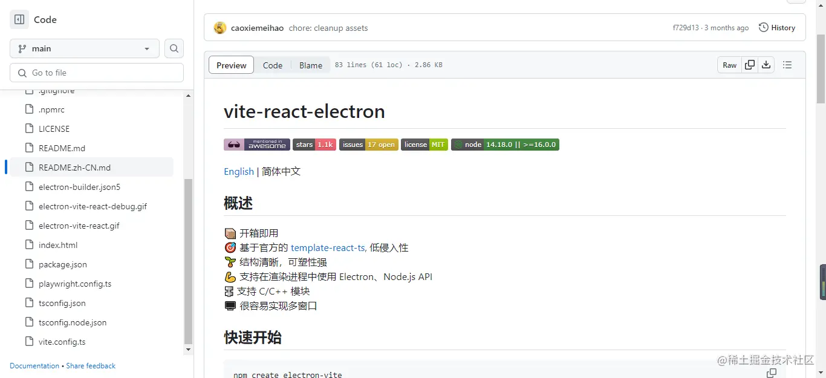Click the stars 1.1k badge

point(314,145)
